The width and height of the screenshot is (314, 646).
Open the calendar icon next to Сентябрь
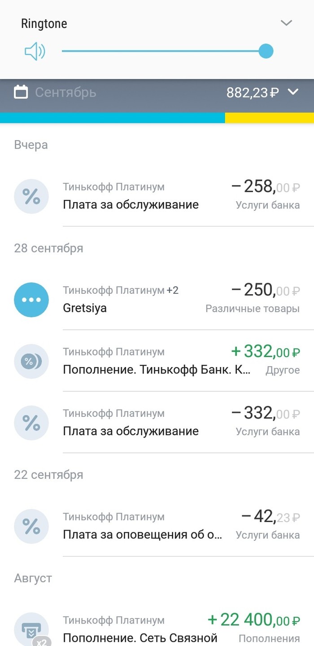tap(21, 92)
